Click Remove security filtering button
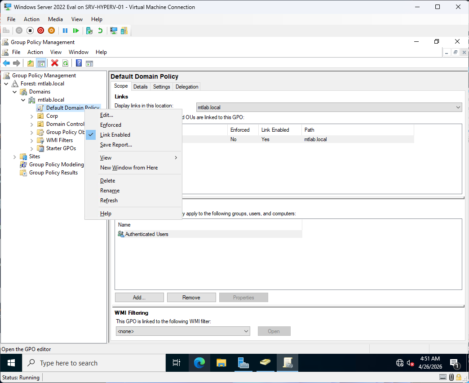The height and width of the screenshot is (383, 469). [x=191, y=298]
